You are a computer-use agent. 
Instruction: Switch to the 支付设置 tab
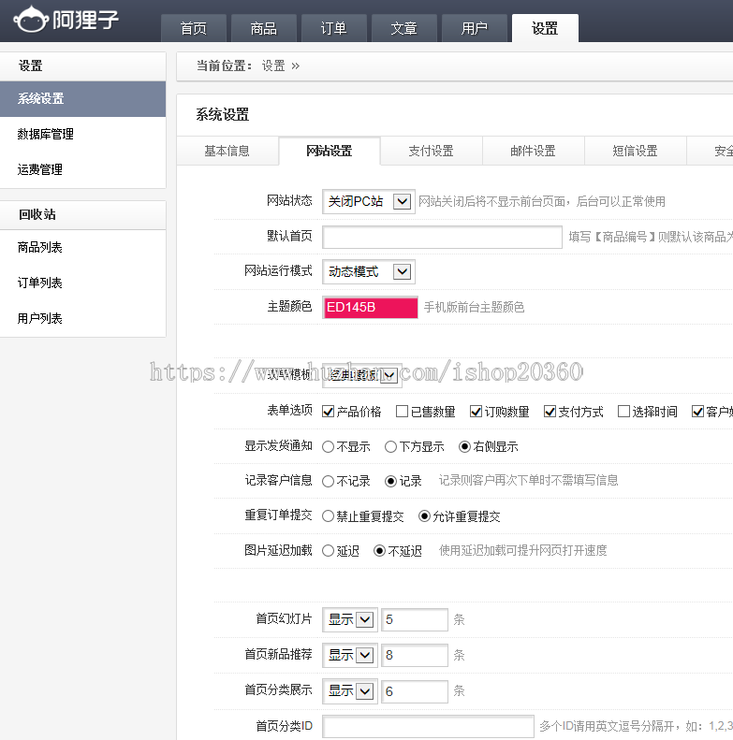click(432, 151)
